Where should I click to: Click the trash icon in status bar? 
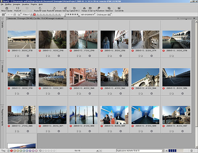point(191,151)
